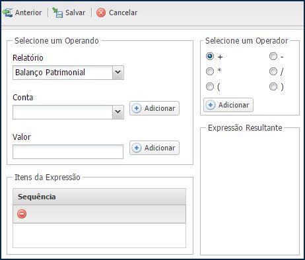Click the Sequência column header

tap(99, 197)
